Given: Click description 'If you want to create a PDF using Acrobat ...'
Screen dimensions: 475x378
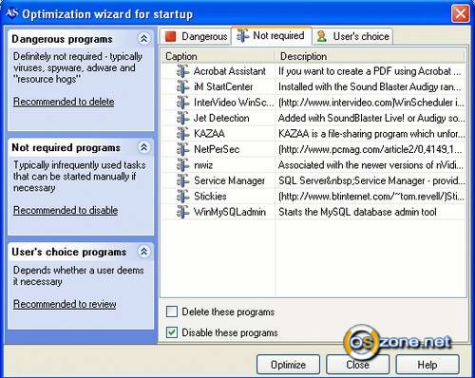Looking at the screenshot, I should [370, 71].
